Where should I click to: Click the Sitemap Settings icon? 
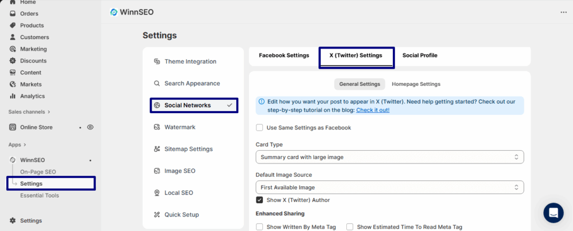point(157,149)
